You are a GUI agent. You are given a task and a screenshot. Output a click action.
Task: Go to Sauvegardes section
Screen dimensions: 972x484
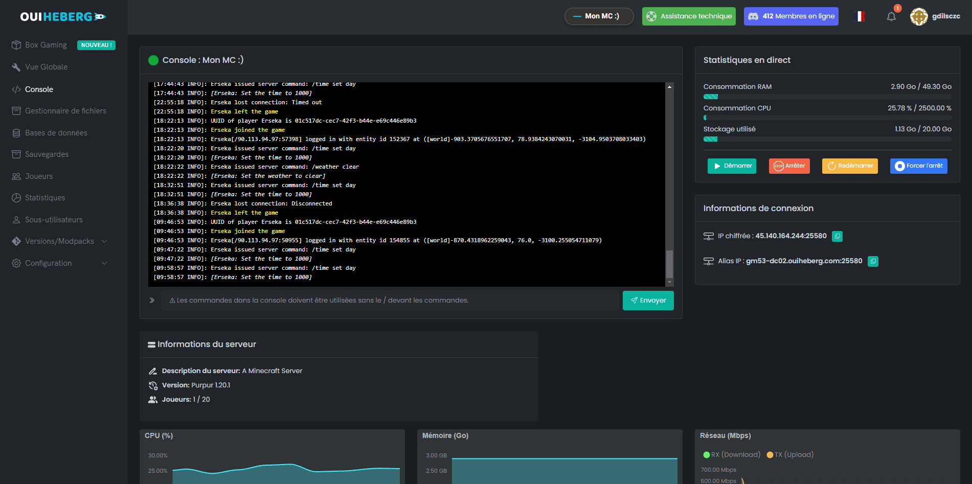coord(47,154)
